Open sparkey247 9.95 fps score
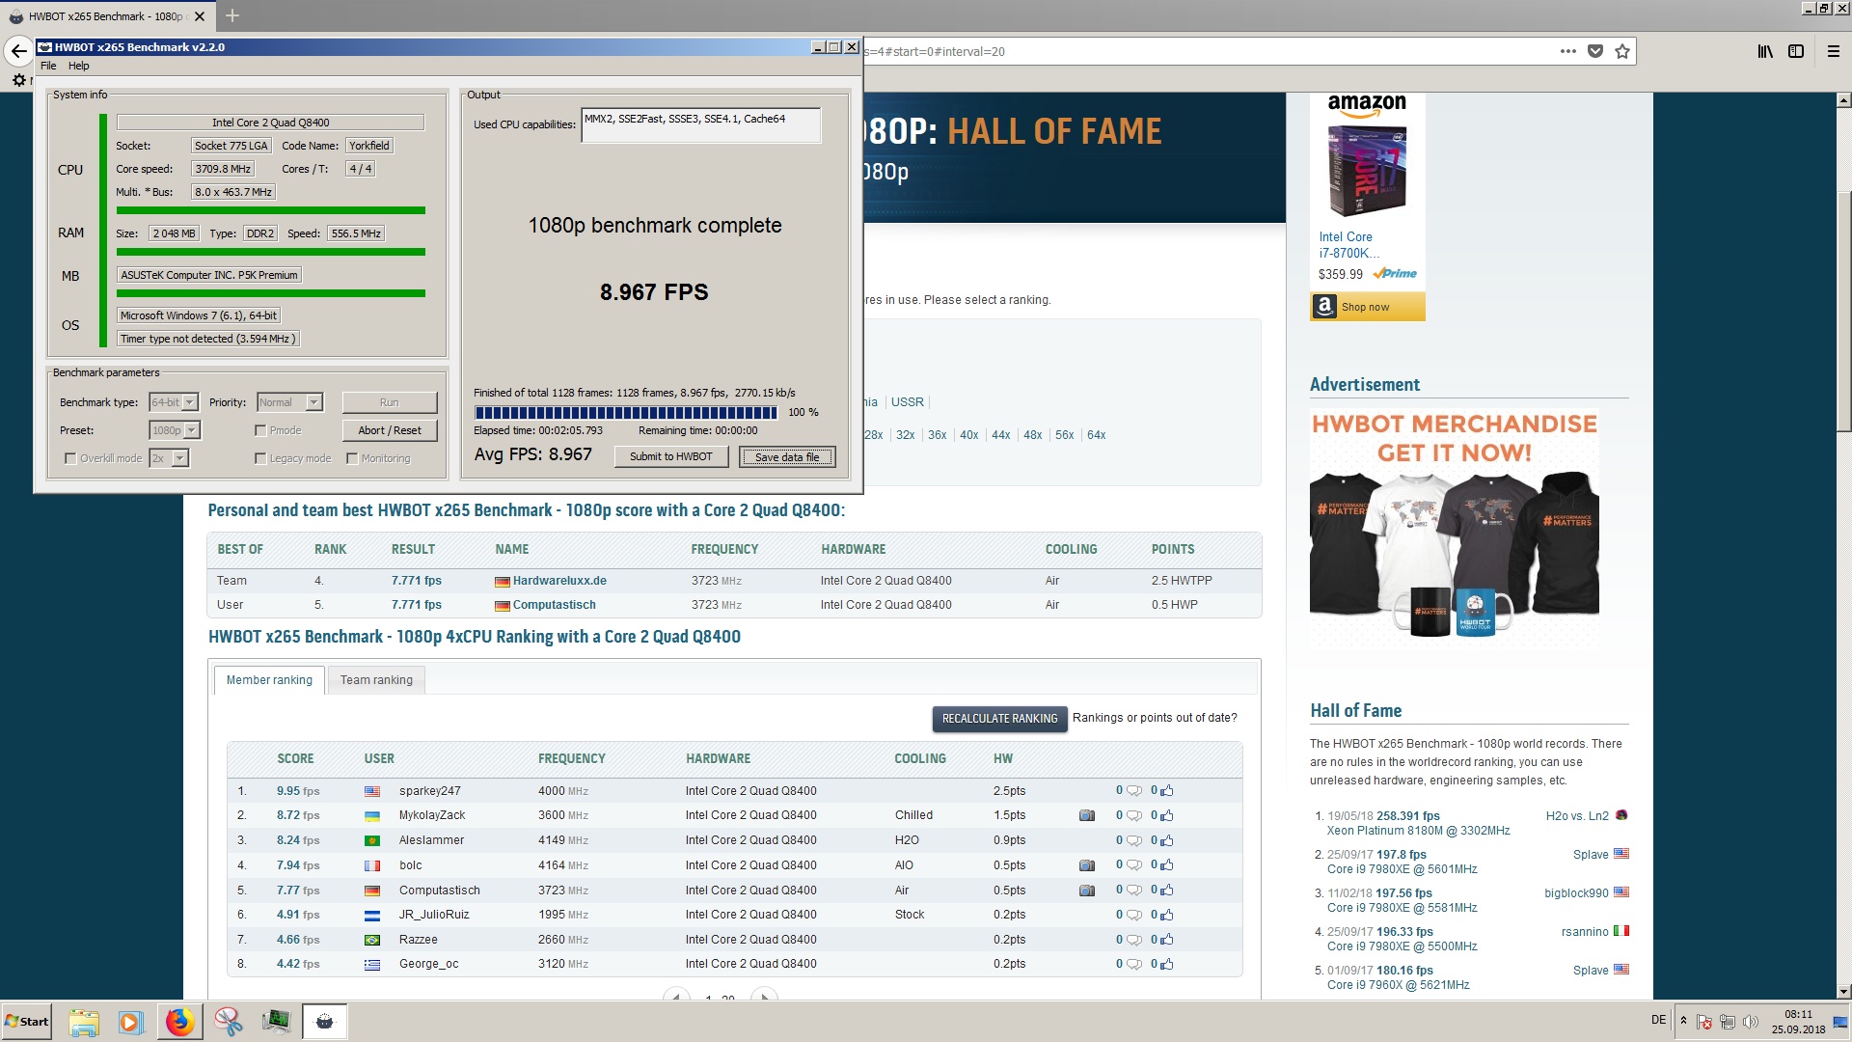This screenshot has height=1042, width=1852. [x=298, y=791]
